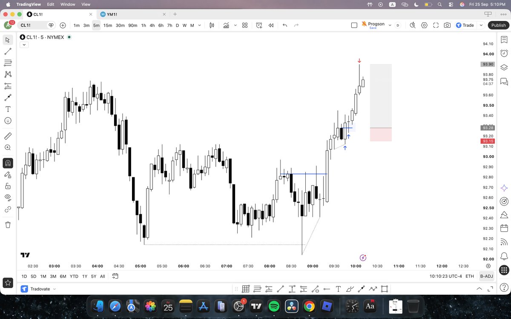Switch to the 1m timeframe
The width and height of the screenshot is (511, 319).
tap(77, 26)
